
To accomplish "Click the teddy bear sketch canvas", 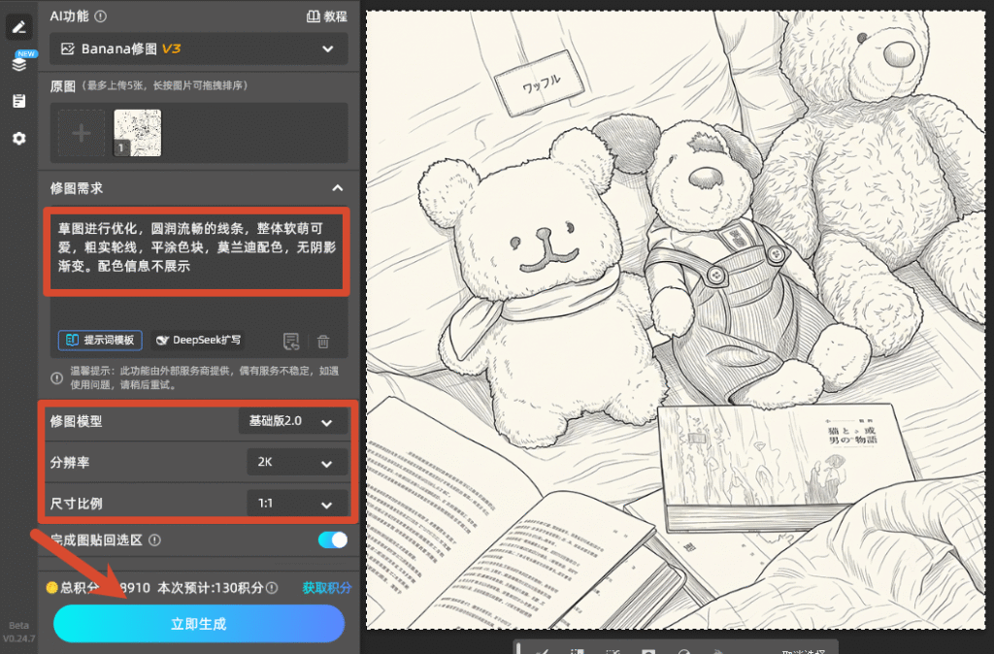I will (676, 320).
